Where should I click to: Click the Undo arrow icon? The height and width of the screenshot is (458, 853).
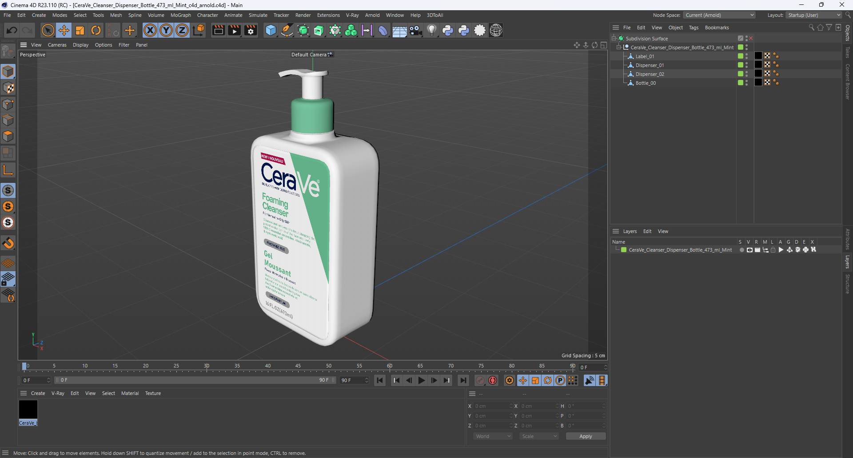click(x=12, y=30)
